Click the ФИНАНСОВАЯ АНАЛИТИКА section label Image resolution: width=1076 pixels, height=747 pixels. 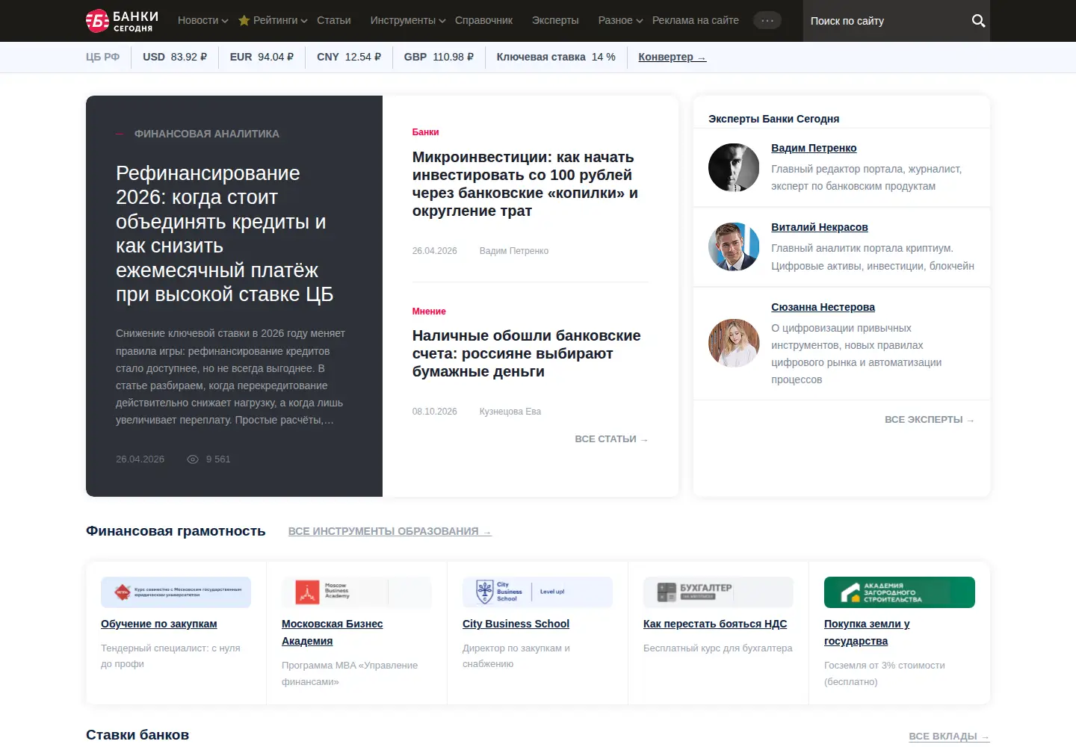pyautogui.click(x=207, y=134)
